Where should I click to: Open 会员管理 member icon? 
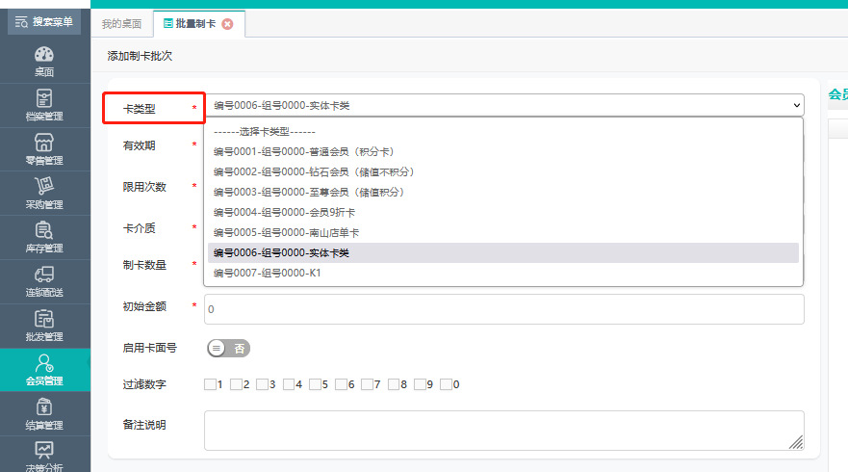coord(44,362)
